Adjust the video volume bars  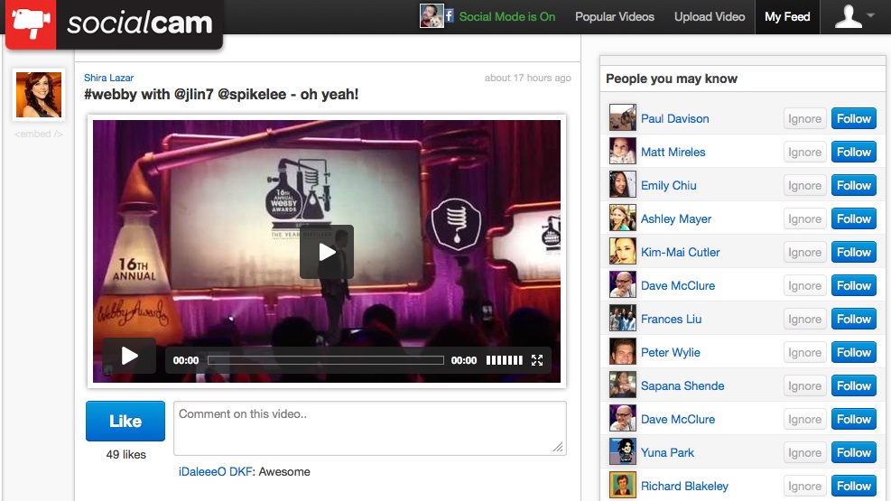tap(504, 360)
